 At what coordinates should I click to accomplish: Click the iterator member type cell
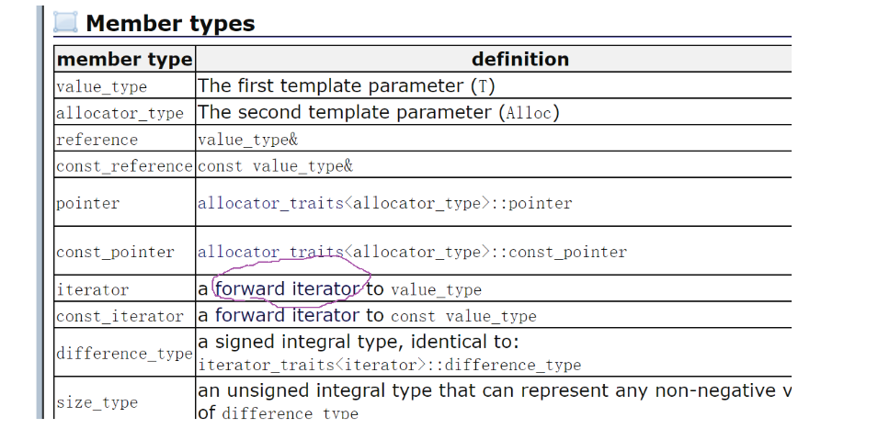tap(92, 289)
